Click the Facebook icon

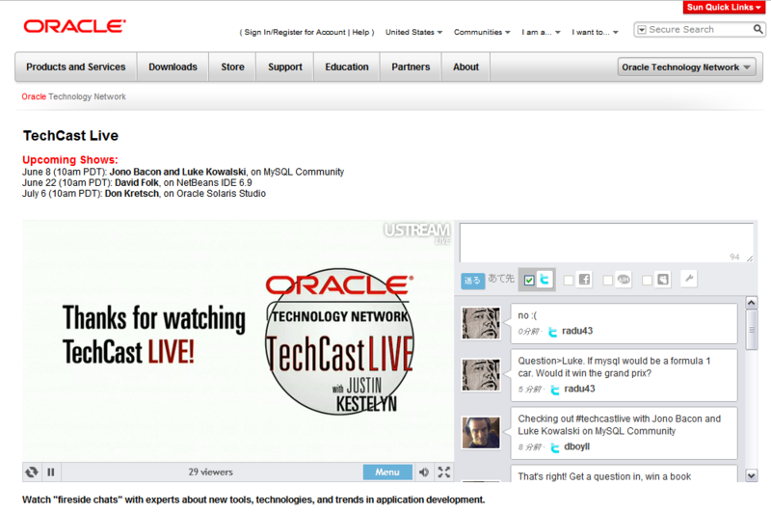pyautogui.click(x=584, y=280)
